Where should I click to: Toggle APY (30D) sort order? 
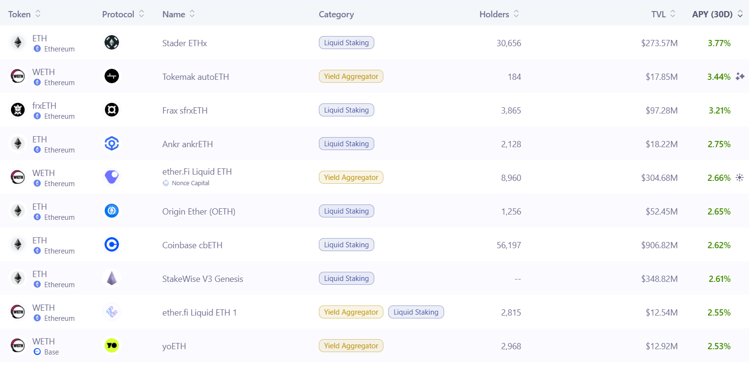pos(718,14)
